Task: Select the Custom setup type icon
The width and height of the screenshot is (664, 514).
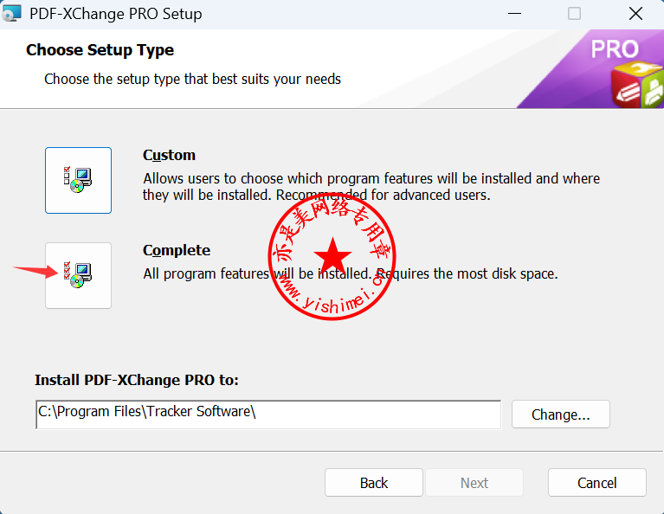Action: 78,180
